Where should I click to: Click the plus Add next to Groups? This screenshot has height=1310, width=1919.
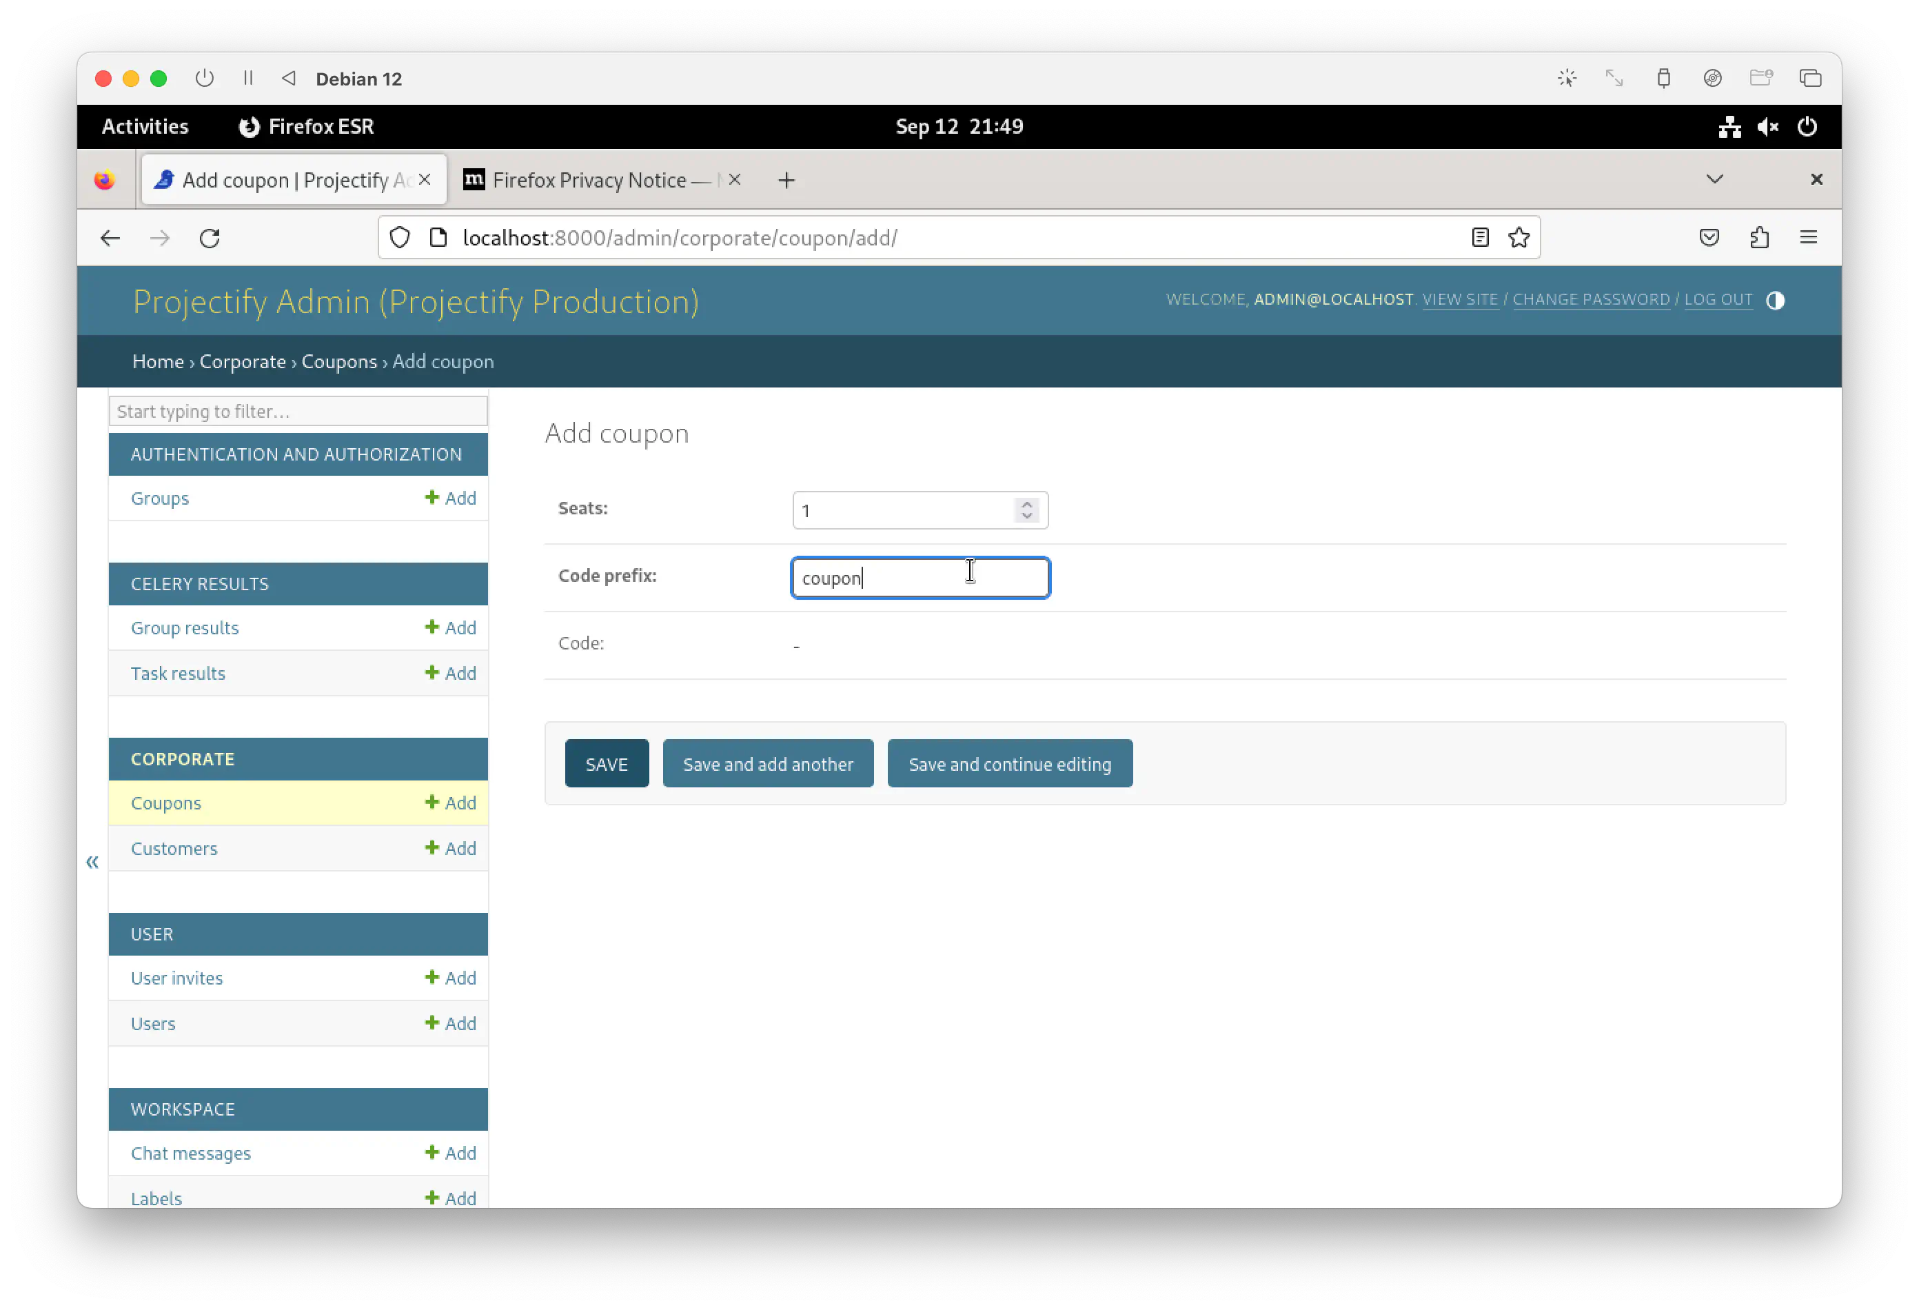(450, 498)
